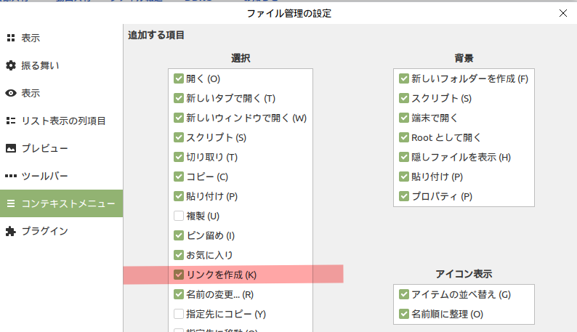The height and width of the screenshot is (332, 577).
Task: Enable the 複製 (U) checkbox
Action: pyautogui.click(x=179, y=216)
